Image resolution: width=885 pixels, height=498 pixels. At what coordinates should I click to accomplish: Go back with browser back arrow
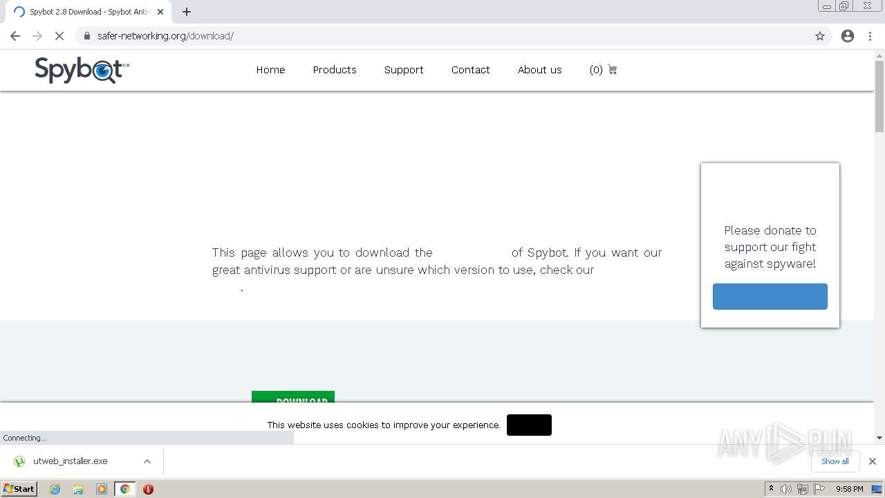click(x=15, y=36)
